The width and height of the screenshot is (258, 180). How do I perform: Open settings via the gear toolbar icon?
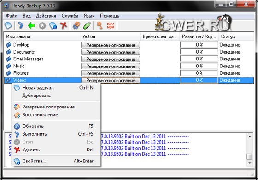[x=76, y=25]
